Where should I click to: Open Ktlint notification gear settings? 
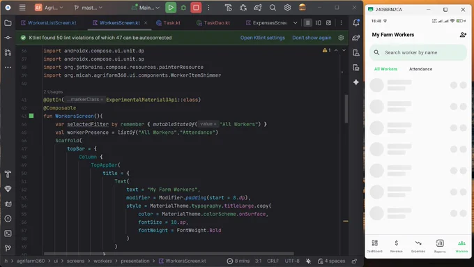(x=341, y=38)
